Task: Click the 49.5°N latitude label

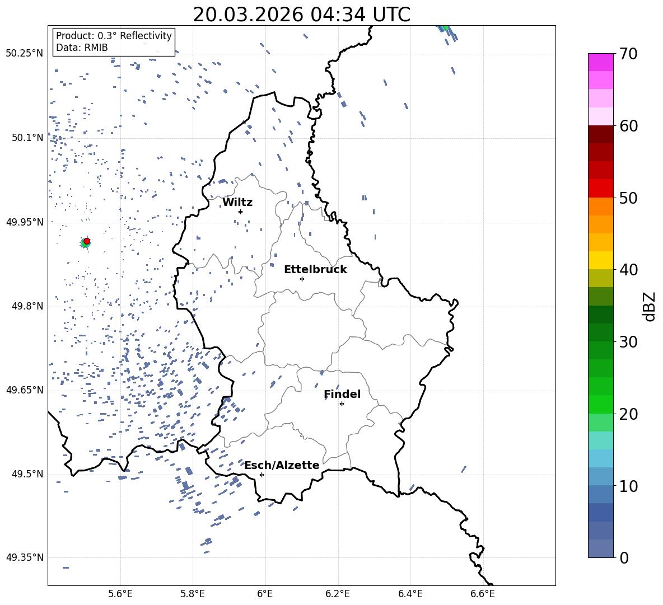Action: click(28, 474)
